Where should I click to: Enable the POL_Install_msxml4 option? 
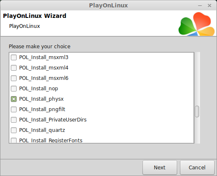pos(14,68)
